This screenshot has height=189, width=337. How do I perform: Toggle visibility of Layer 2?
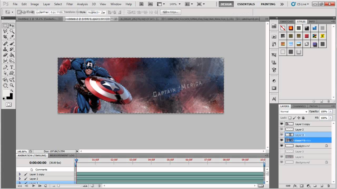(x=282, y=129)
